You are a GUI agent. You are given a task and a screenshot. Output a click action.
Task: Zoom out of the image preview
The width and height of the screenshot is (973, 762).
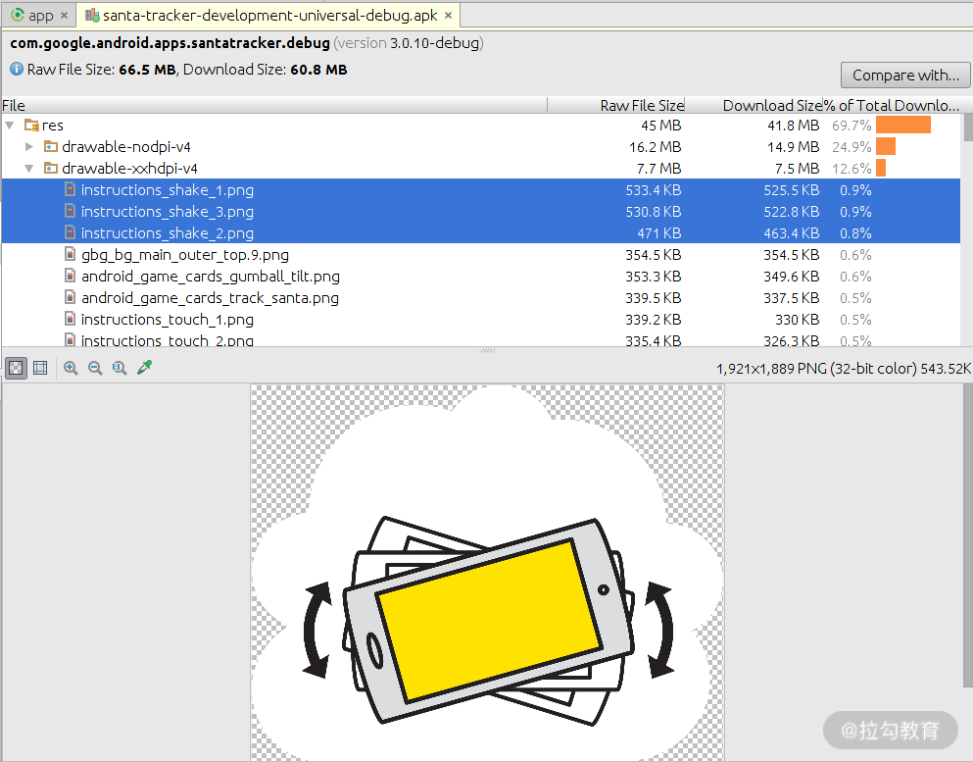tap(95, 368)
